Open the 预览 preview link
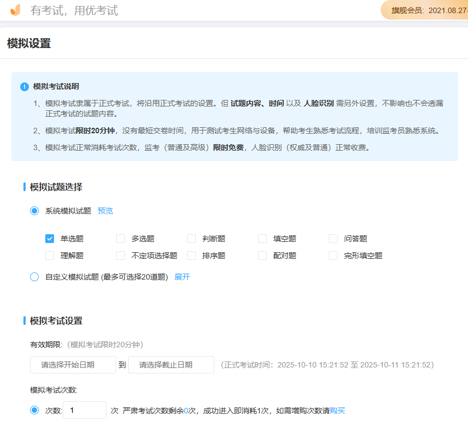 pos(105,210)
